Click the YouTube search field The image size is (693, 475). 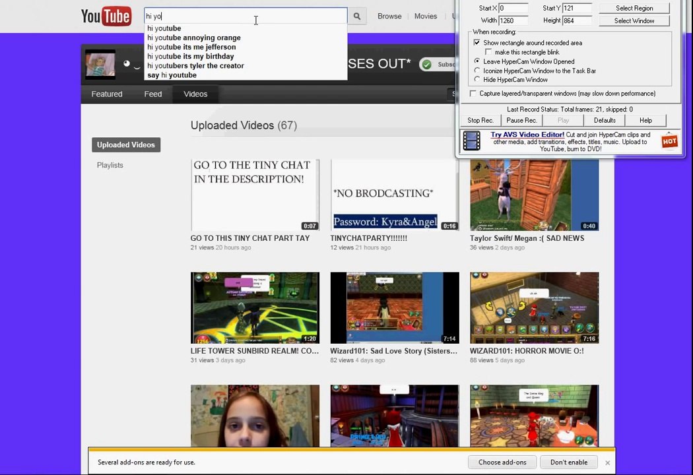point(246,16)
